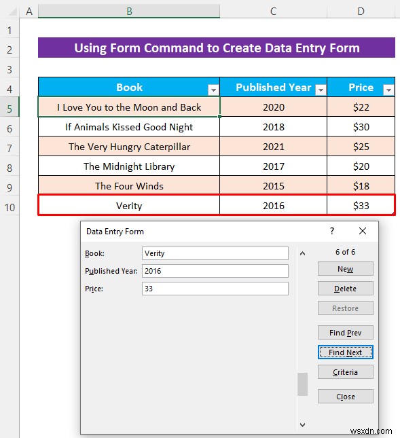400x438 pixels.
Task: Select the year cell 2015
Action: 274,186
